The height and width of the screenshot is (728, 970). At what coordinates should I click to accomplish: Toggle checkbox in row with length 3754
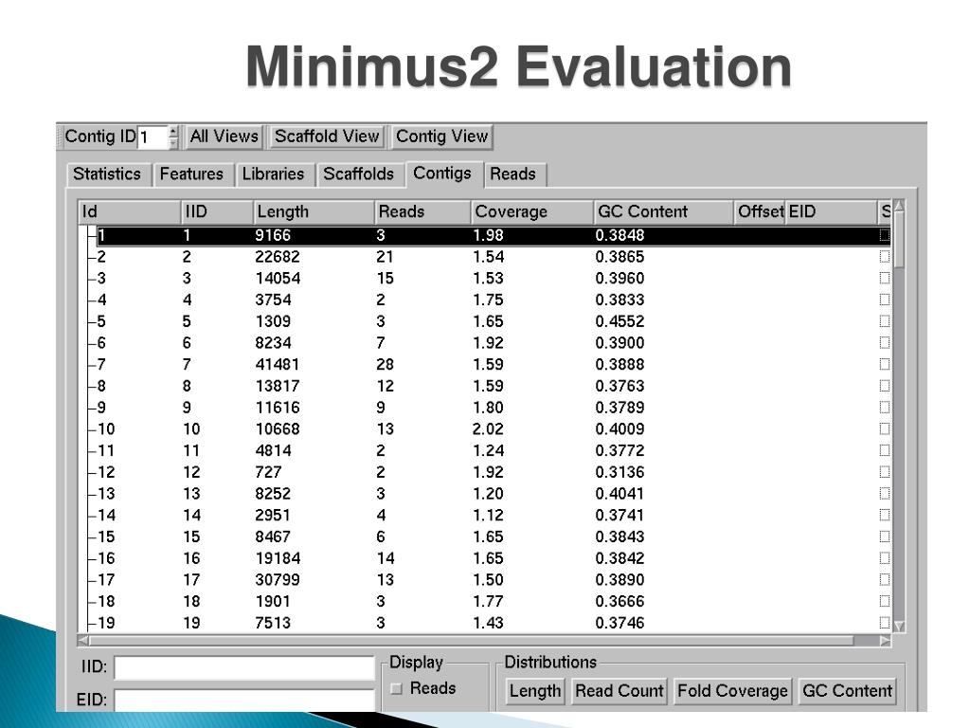point(885,300)
